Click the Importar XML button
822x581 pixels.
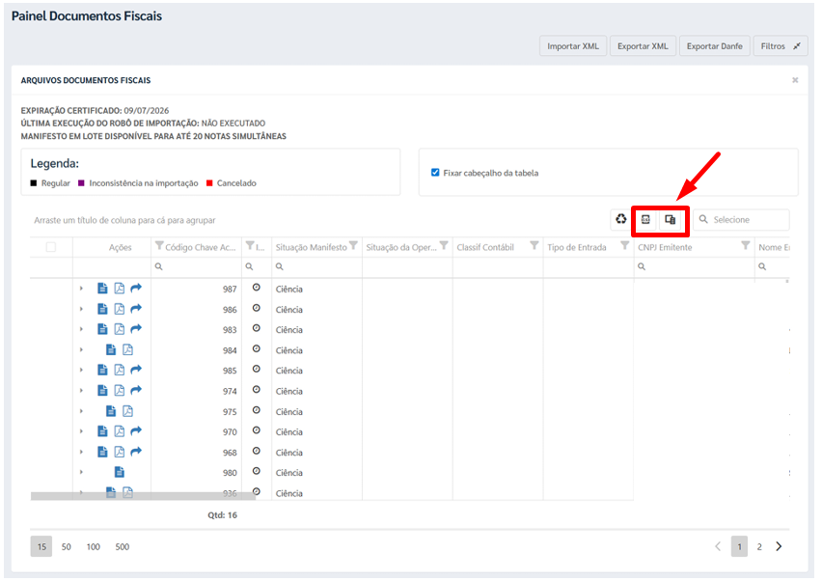point(573,46)
